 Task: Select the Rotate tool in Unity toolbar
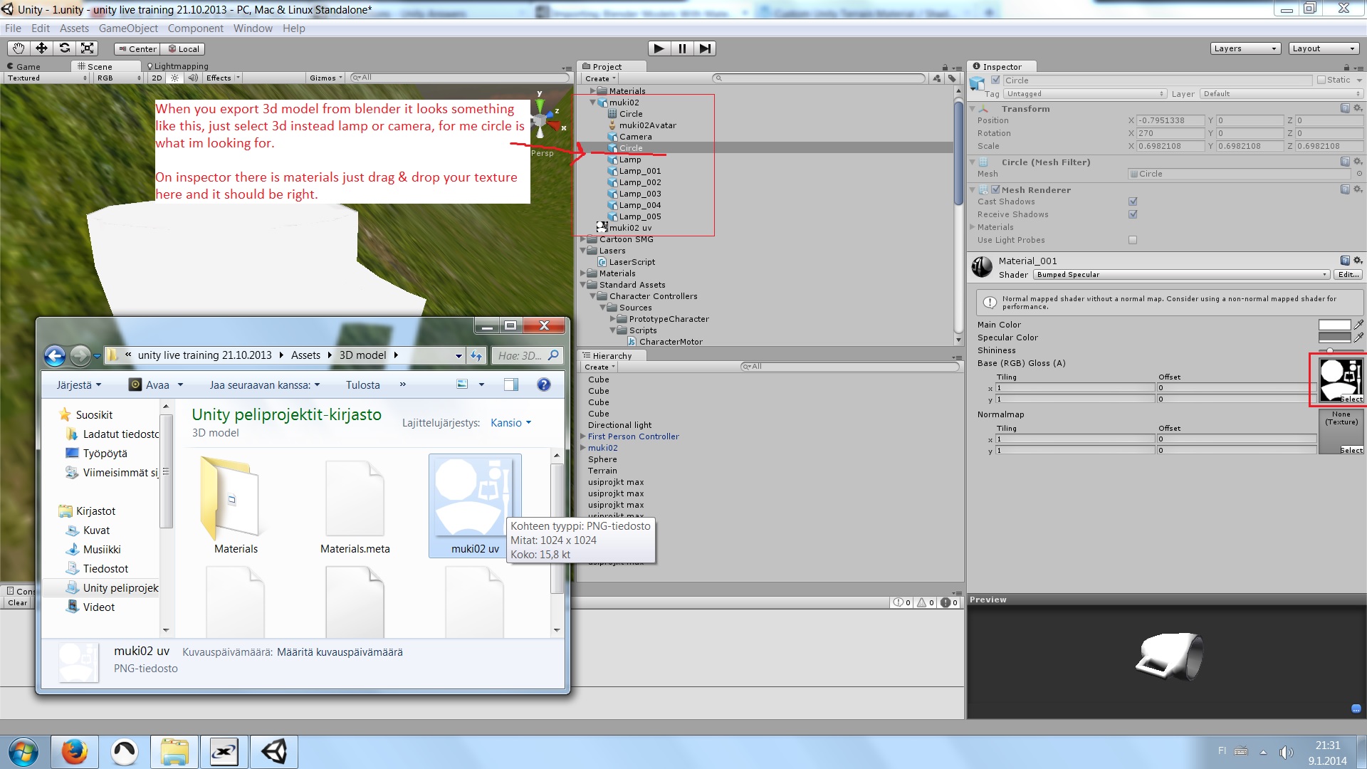point(64,48)
